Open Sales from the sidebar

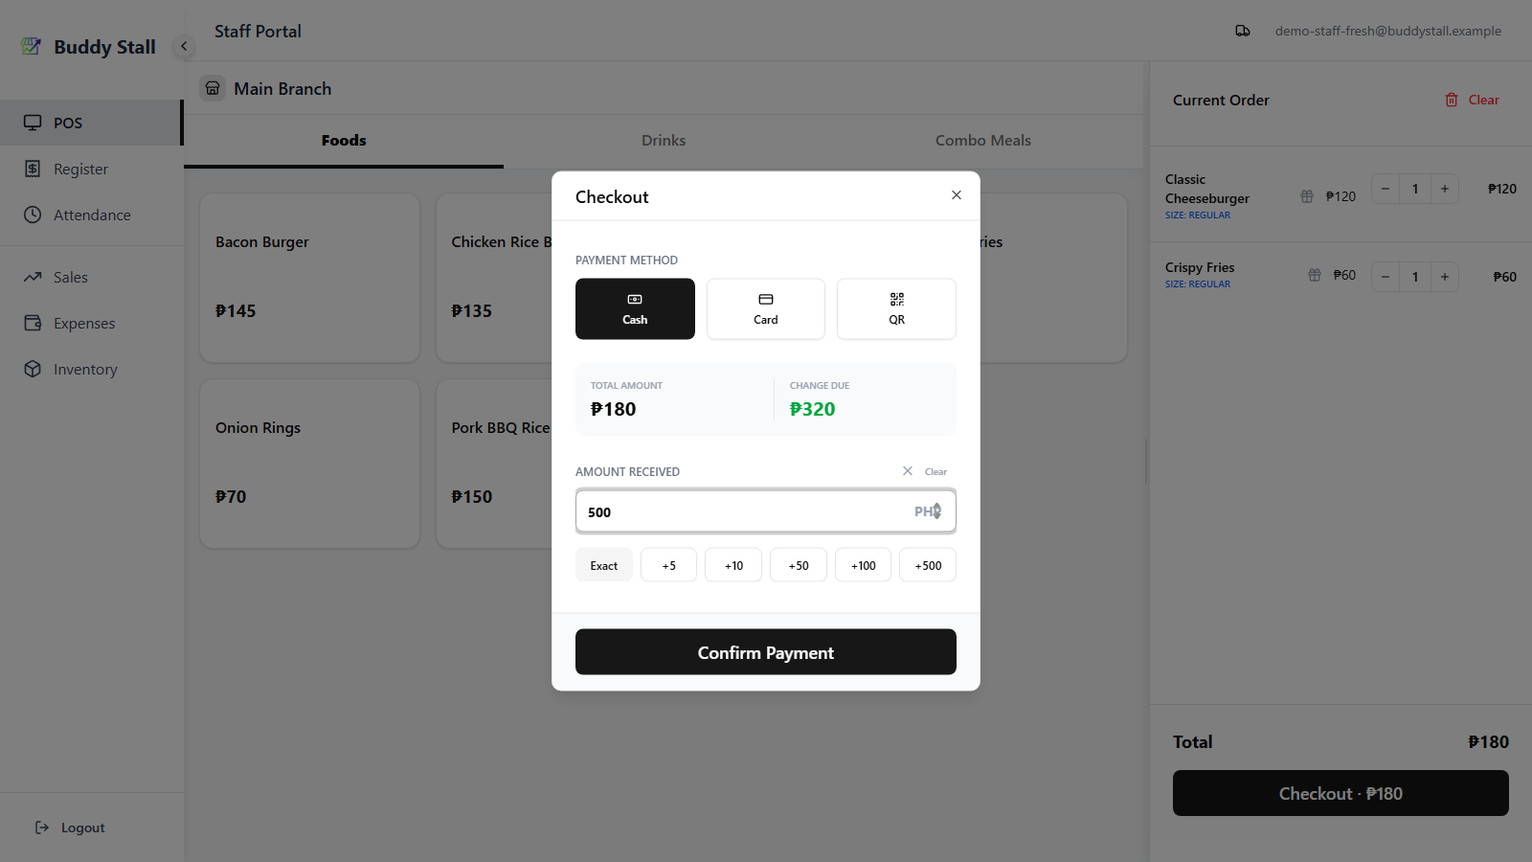pos(91,277)
